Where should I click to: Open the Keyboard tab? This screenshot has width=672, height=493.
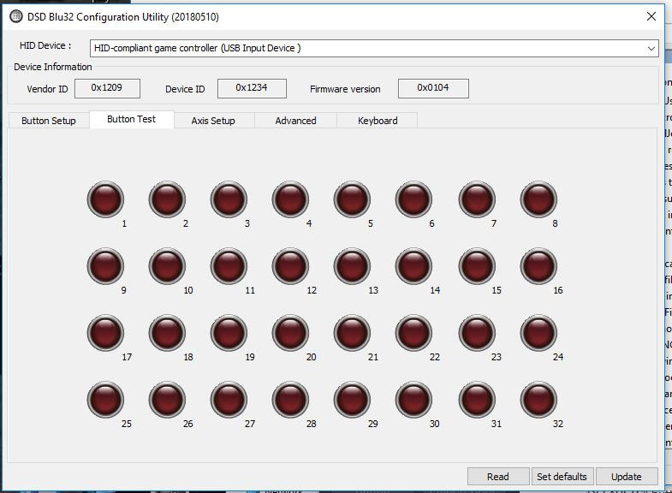(378, 121)
